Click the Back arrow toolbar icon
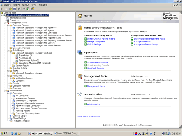The width and height of the screenshot is (182, 136). point(2,9)
